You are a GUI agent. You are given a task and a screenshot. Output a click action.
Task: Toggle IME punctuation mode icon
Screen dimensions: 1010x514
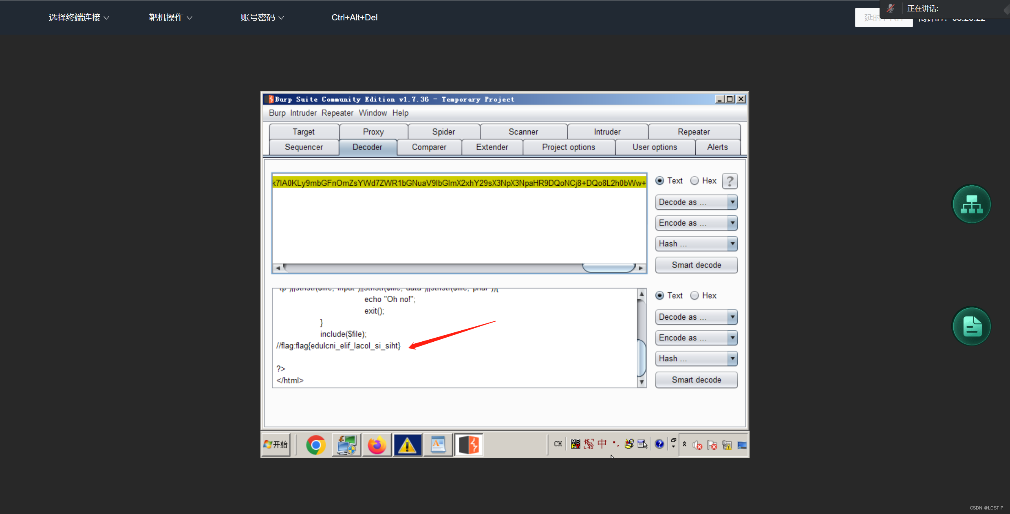[615, 444]
